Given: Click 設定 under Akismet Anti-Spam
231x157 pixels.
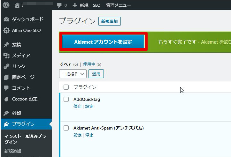Looking at the screenshot, I should pyautogui.click(x=78, y=135).
